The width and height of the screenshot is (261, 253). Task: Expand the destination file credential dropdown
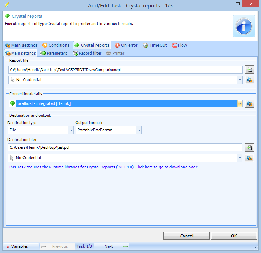(240, 158)
